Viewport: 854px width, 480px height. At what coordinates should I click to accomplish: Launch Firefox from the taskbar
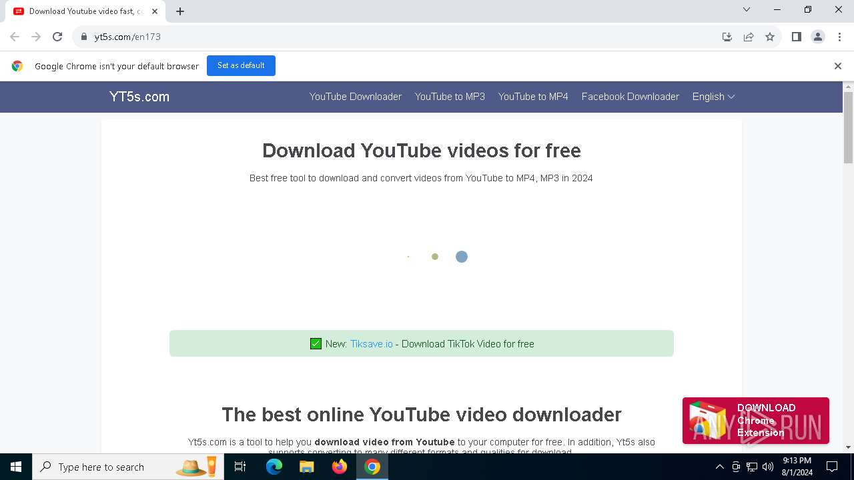click(x=340, y=467)
